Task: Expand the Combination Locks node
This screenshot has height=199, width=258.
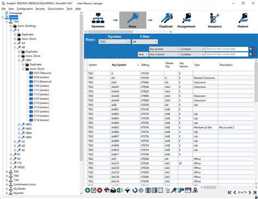Action: (7, 184)
